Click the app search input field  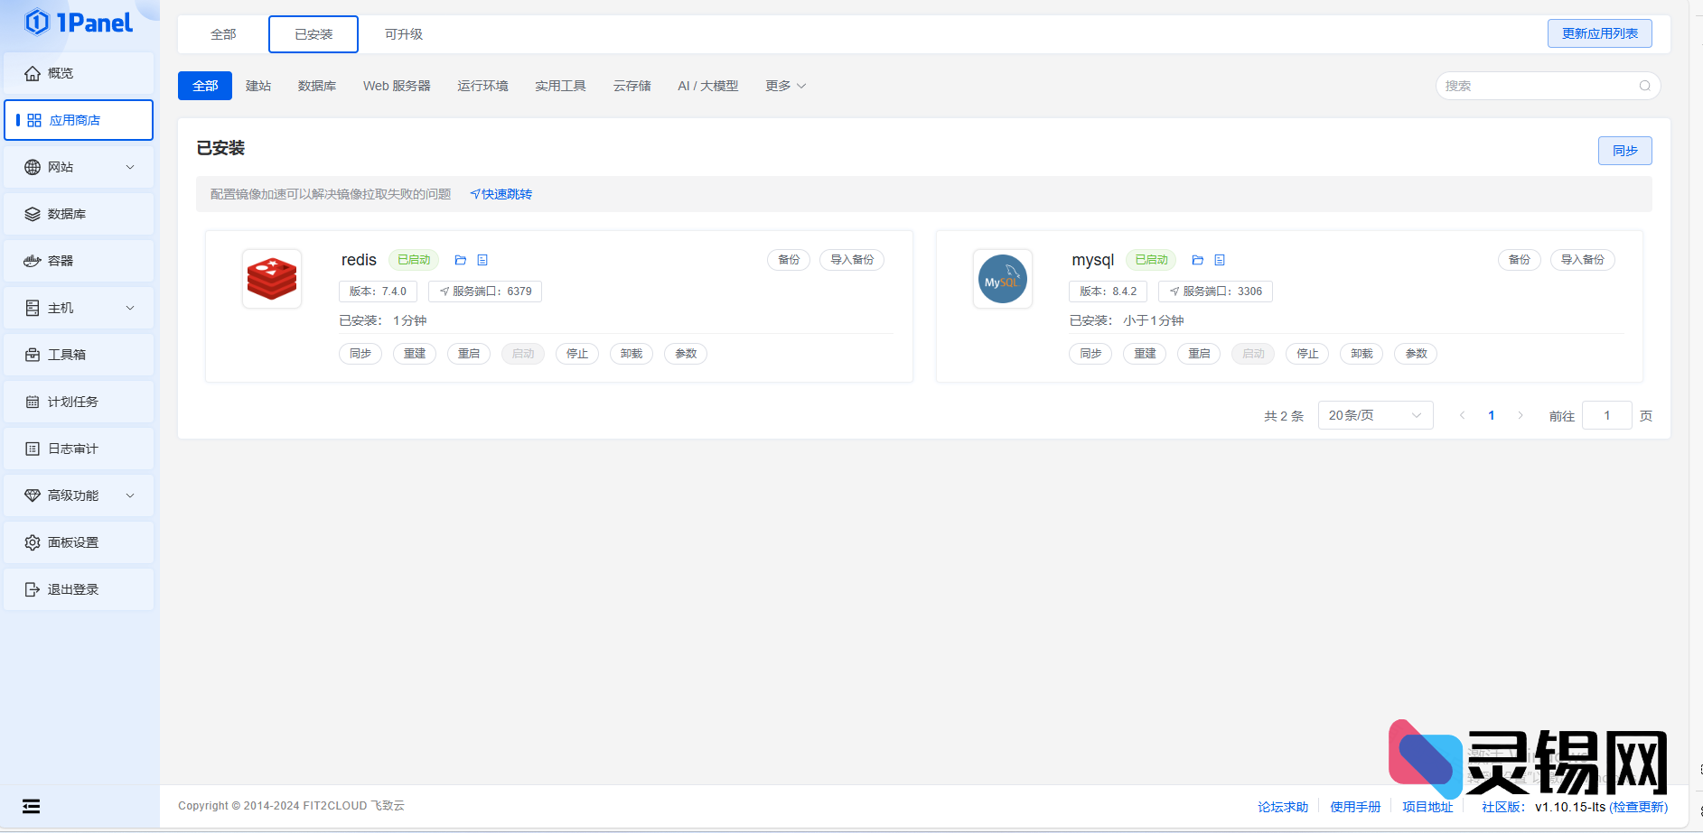point(1536,86)
